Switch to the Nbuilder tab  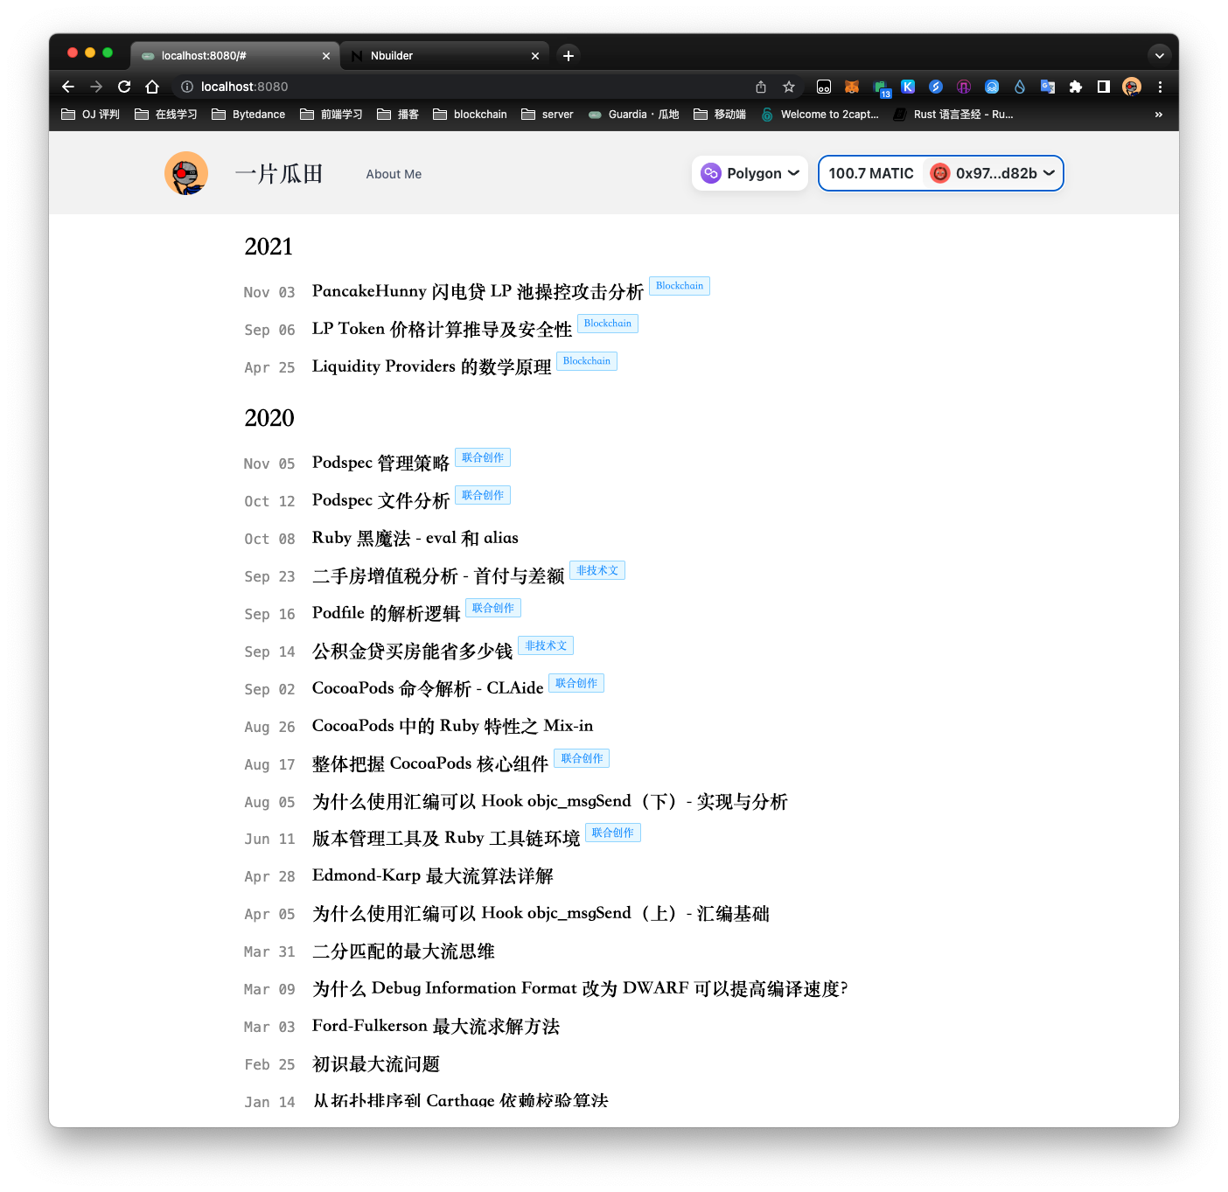437,55
